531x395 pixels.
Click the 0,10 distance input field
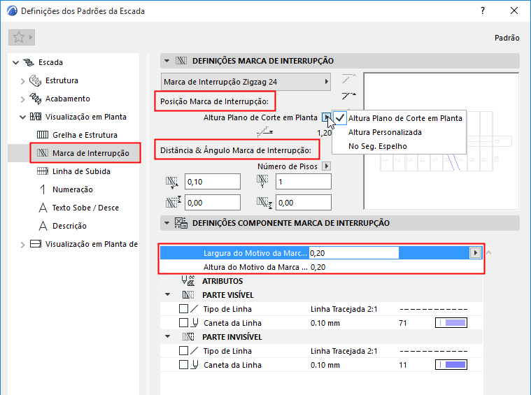click(213, 182)
